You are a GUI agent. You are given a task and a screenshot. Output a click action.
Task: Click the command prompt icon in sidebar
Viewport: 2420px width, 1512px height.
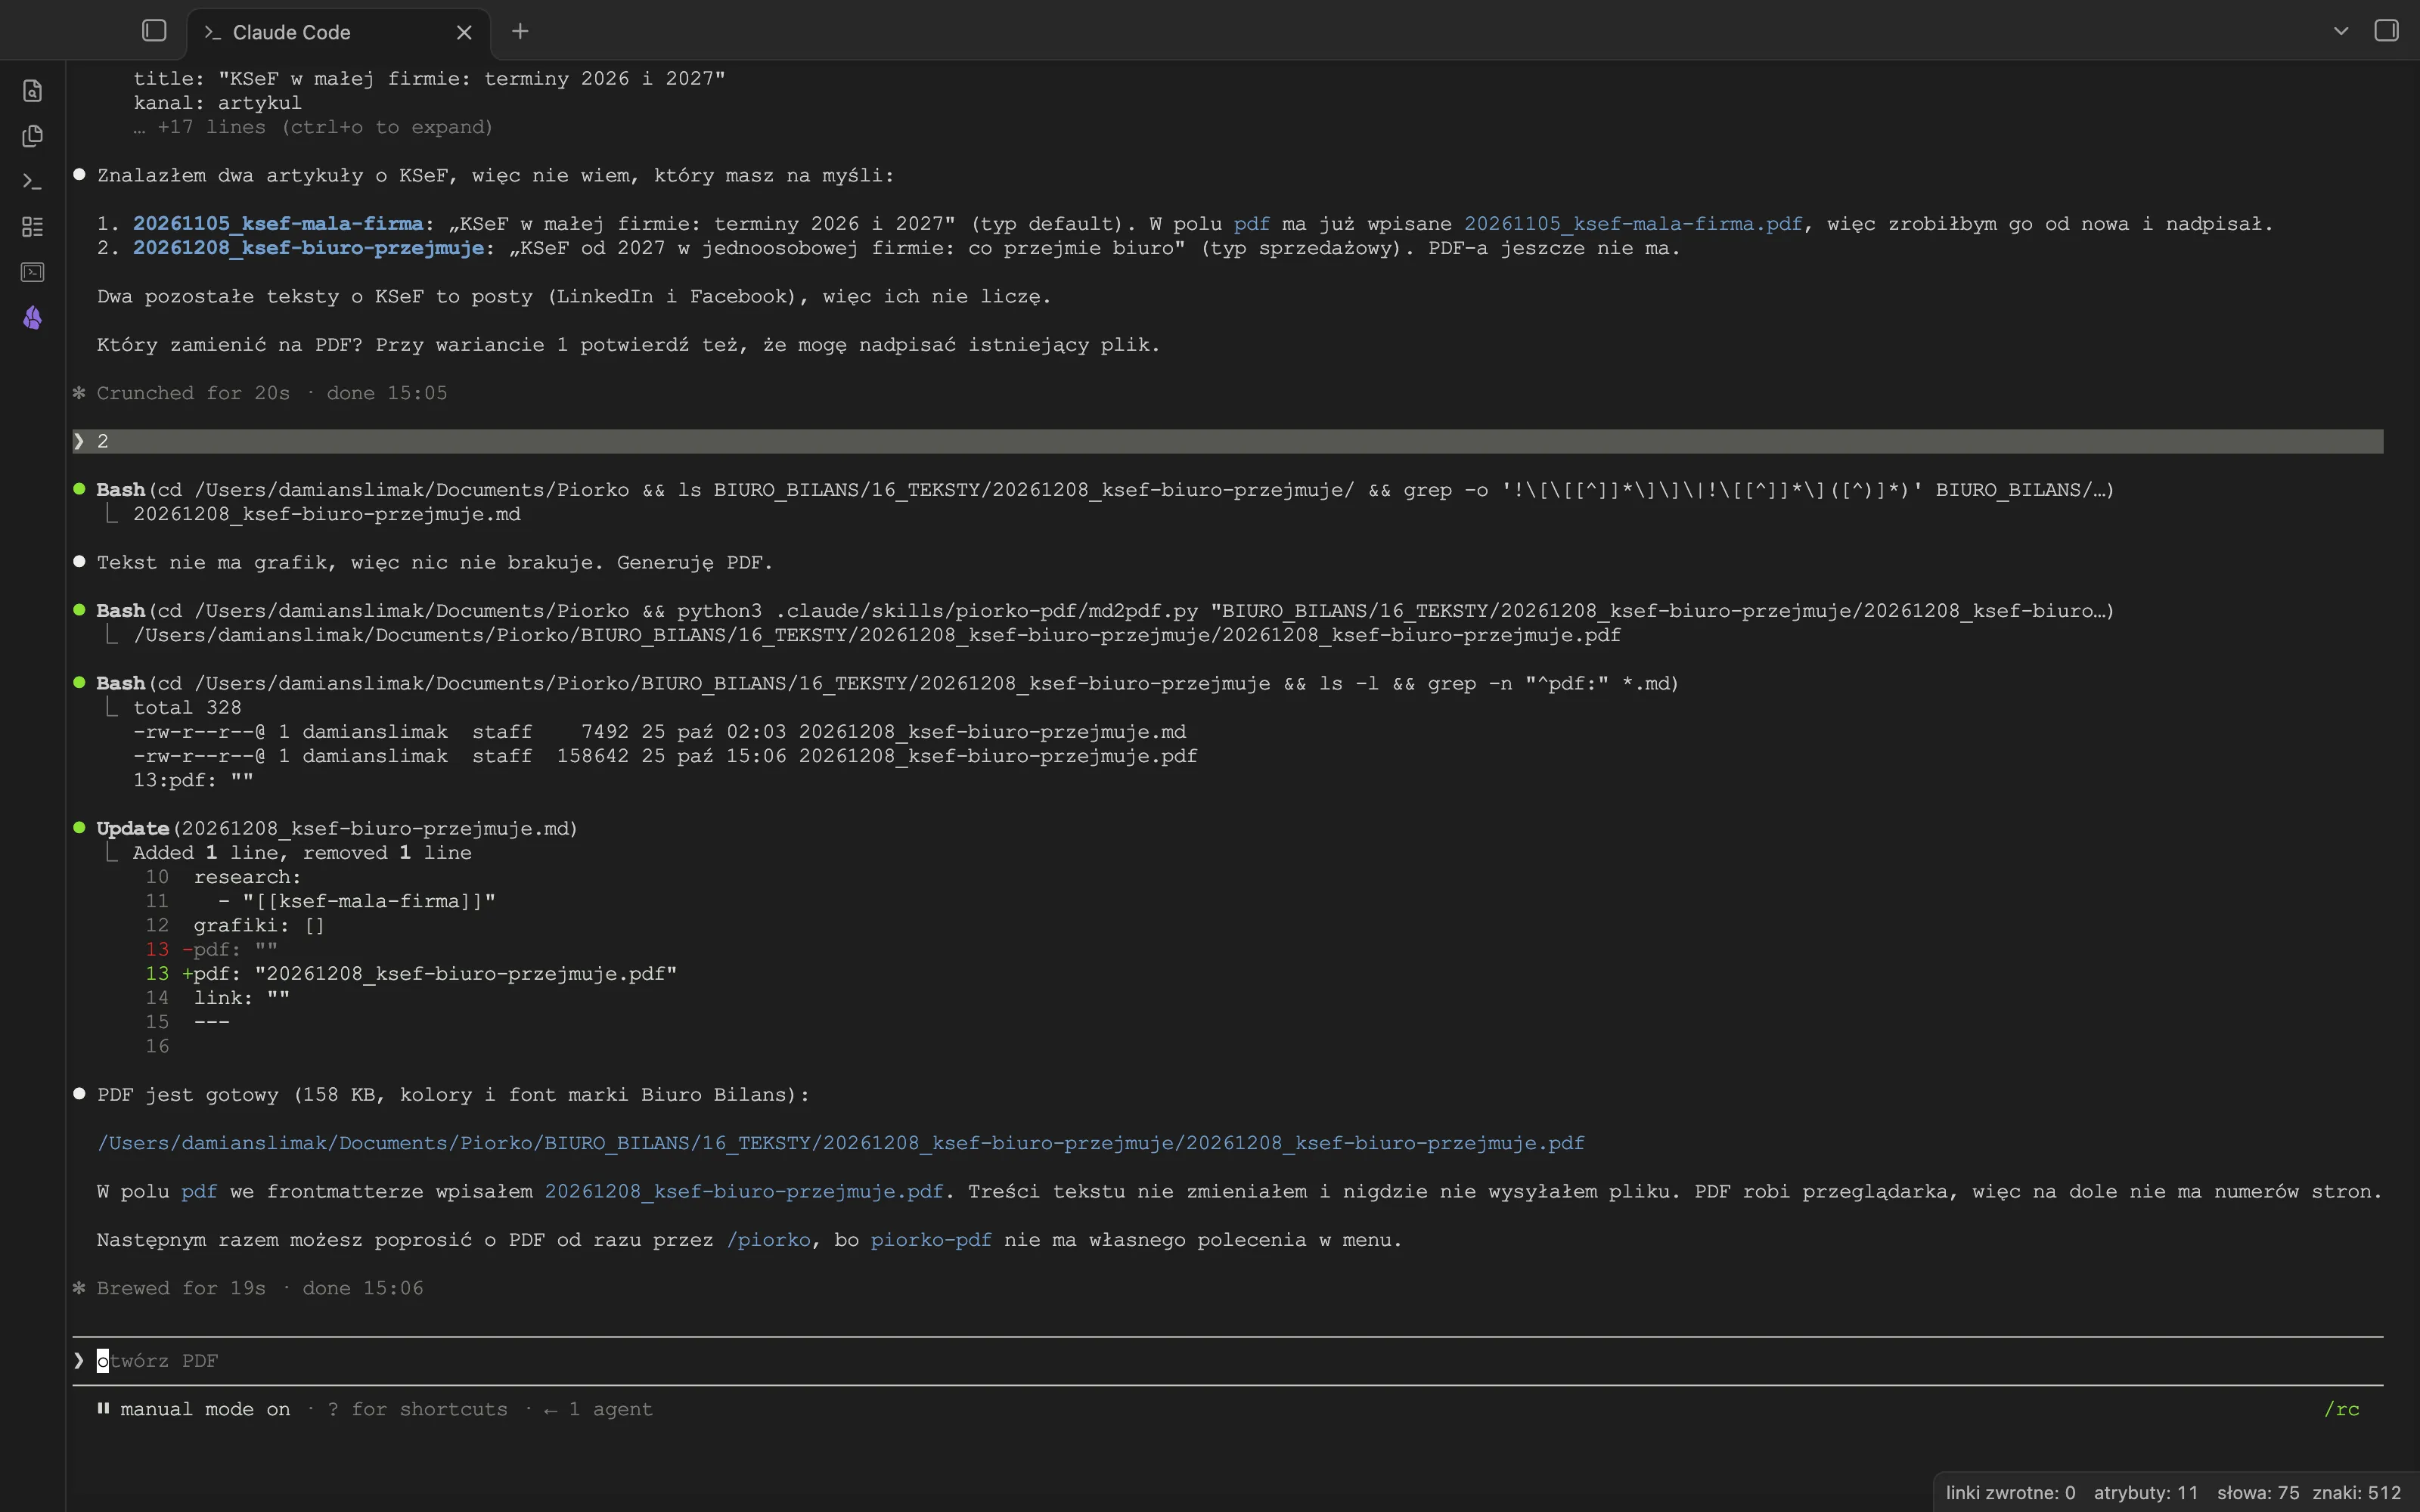pos(32,181)
